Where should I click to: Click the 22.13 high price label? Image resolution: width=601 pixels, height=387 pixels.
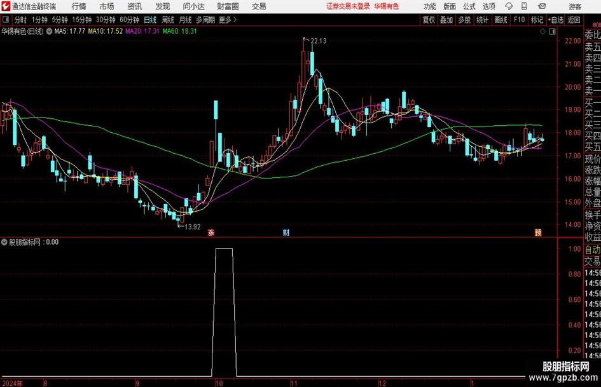pos(319,41)
